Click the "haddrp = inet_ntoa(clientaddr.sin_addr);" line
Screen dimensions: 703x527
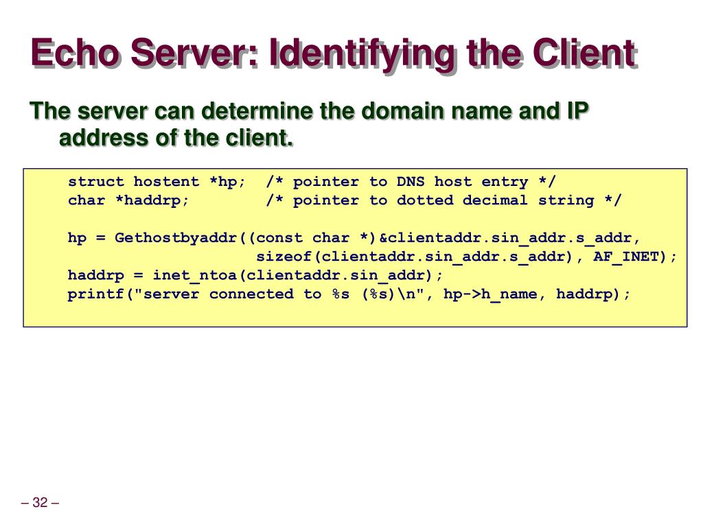tap(255, 275)
